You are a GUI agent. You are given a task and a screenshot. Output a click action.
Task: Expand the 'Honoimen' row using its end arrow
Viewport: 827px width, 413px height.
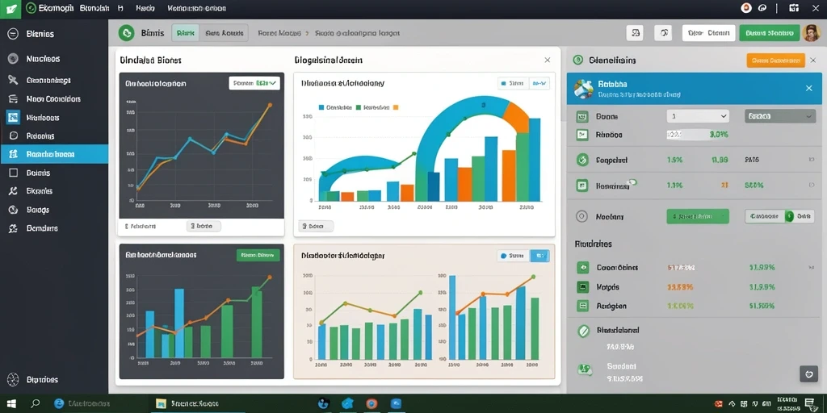[811, 186]
